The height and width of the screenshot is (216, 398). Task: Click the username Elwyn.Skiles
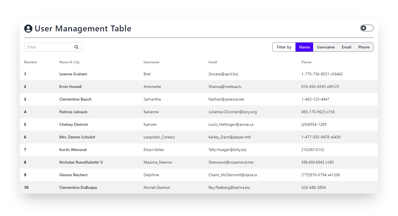[x=154, y=150]
